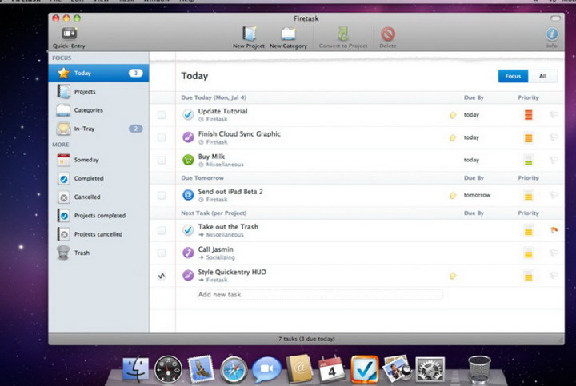Check off Send out iPad Beta 2

click(x=162, y=195)
